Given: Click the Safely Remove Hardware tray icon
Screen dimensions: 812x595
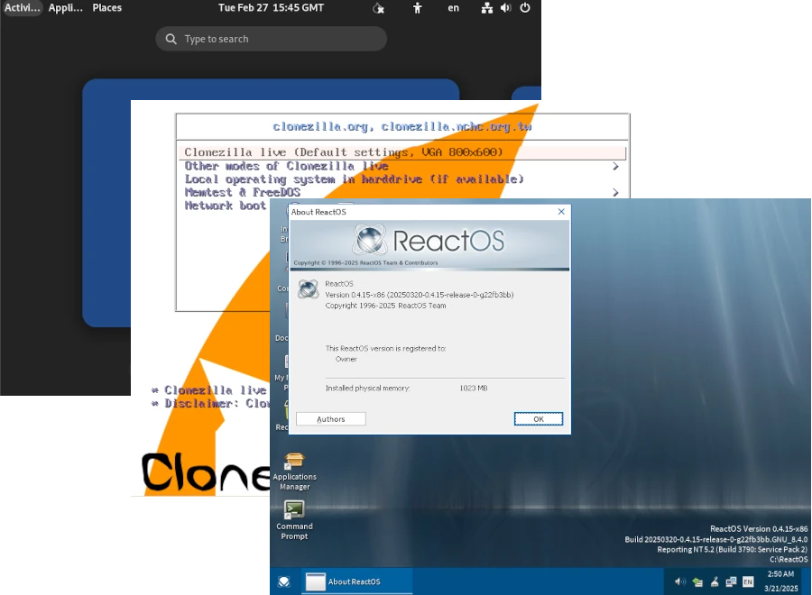Looking at the screenshot, I should pos(697,582).
